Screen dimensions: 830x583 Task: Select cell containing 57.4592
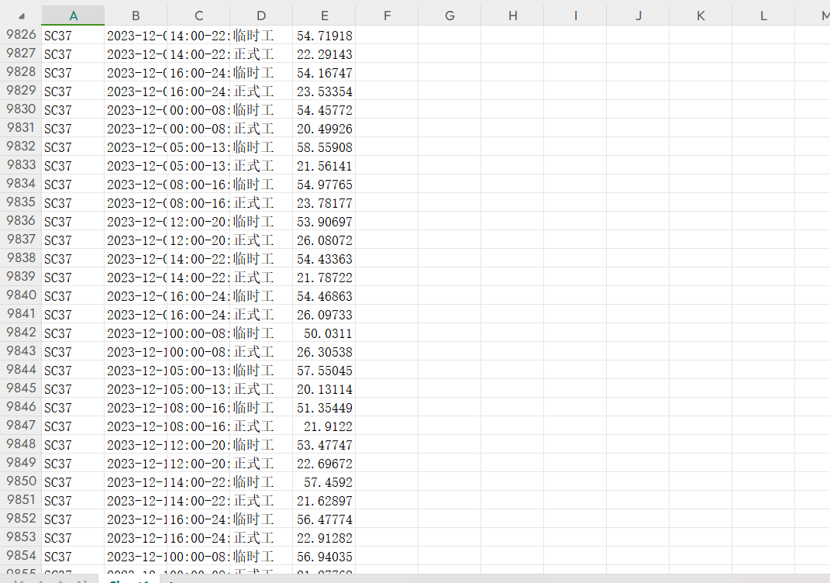click(324, 482)
